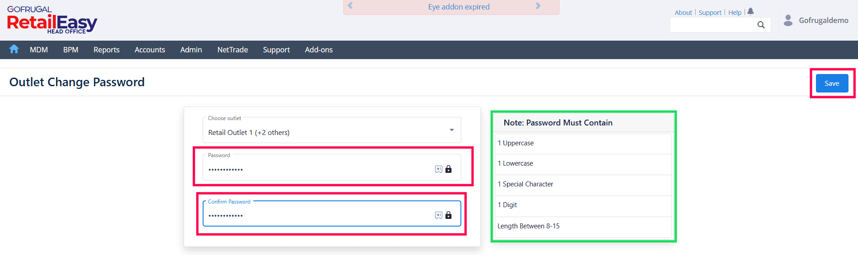Click the lock icon in Password field
858x255 pixels.
[x=448, y=169]
